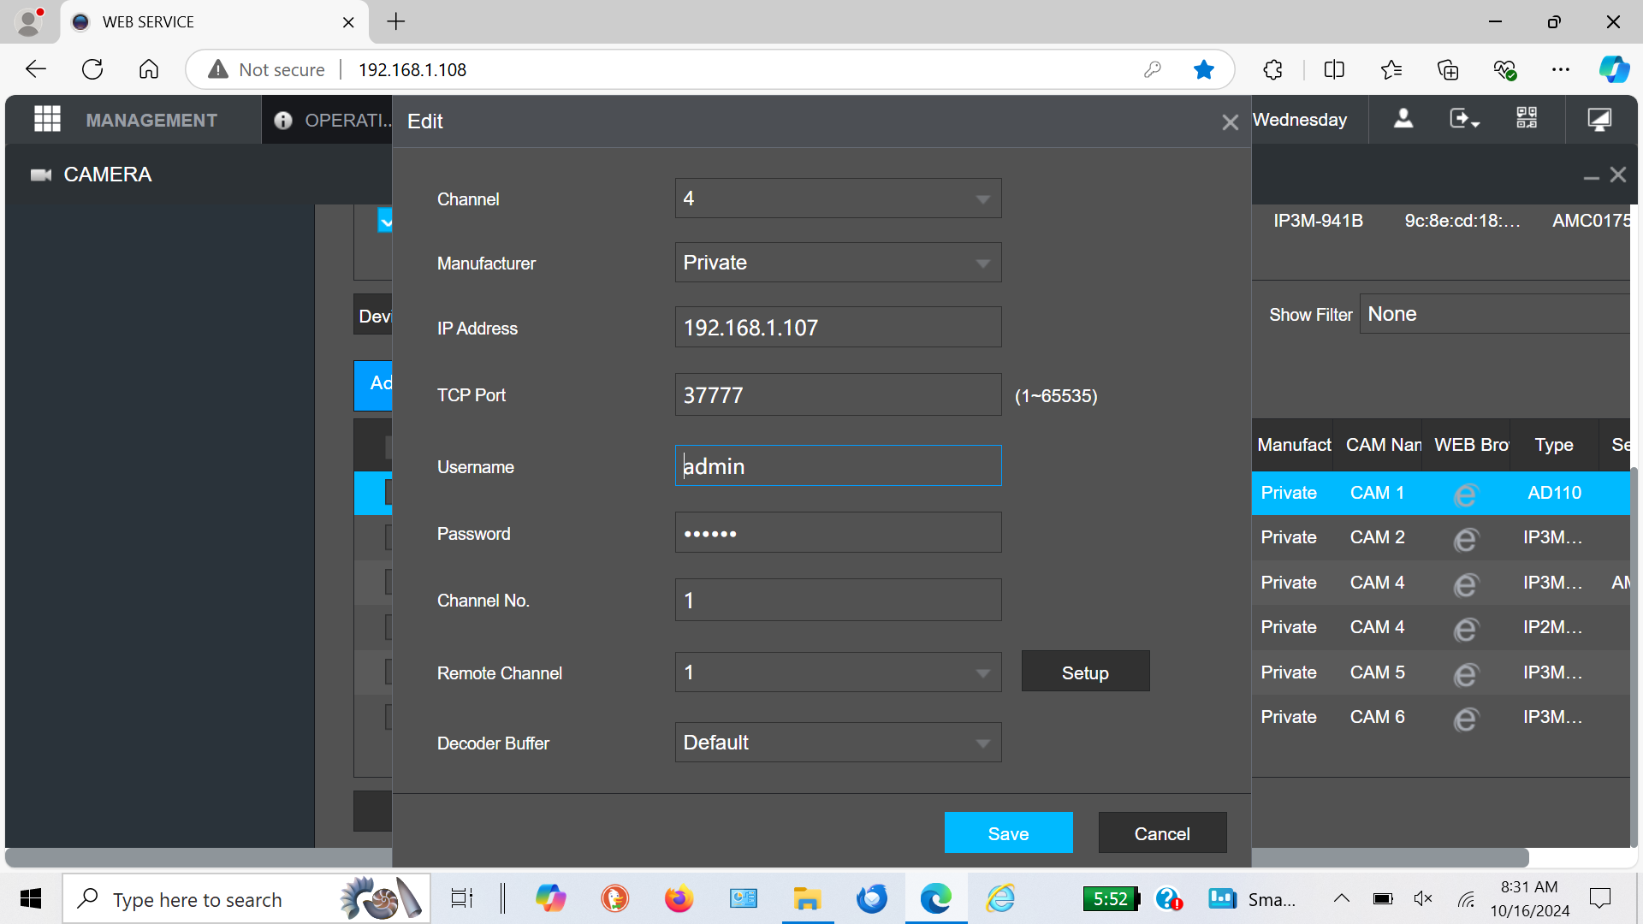
Task: Click the Password input field
Action: (838, 532)
